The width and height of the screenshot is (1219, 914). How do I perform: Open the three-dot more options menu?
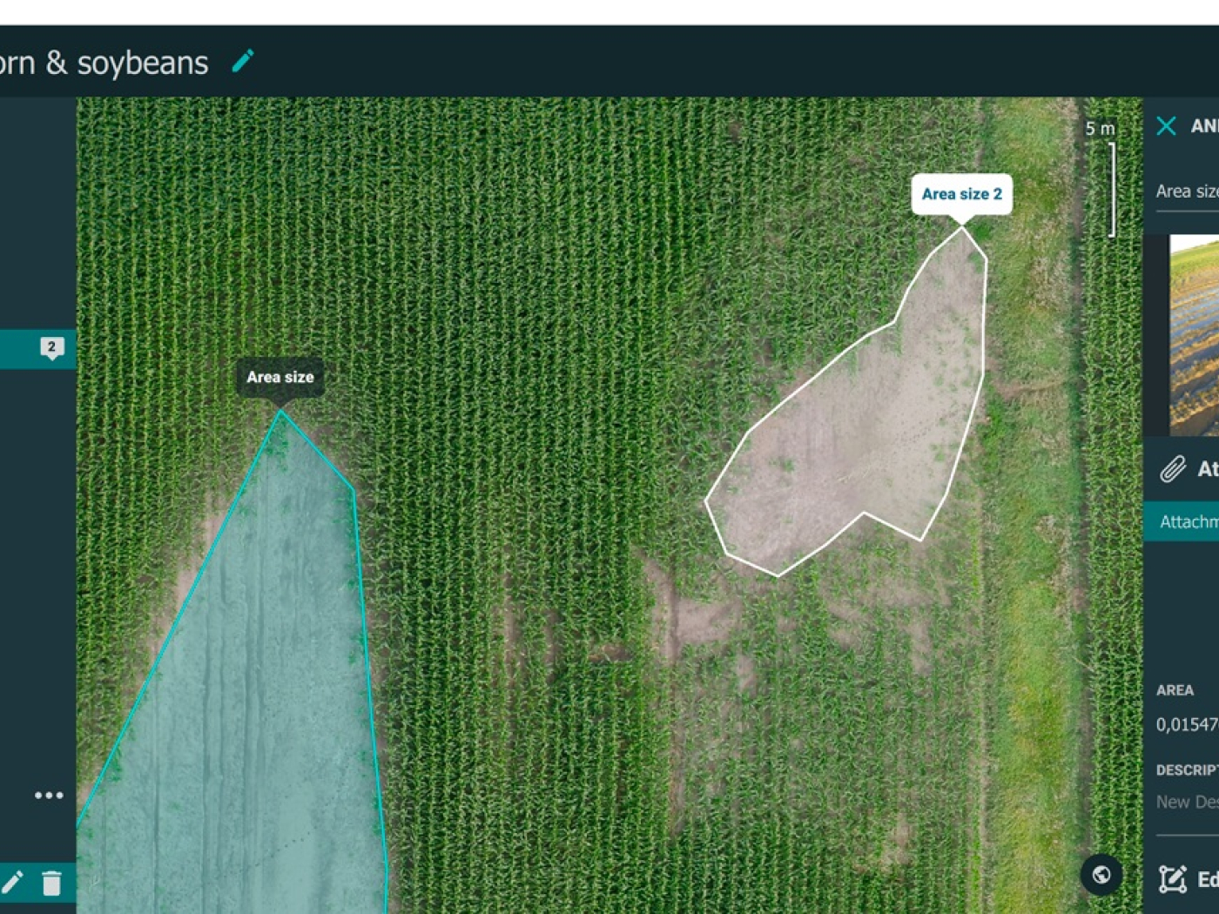coord(49,795)
